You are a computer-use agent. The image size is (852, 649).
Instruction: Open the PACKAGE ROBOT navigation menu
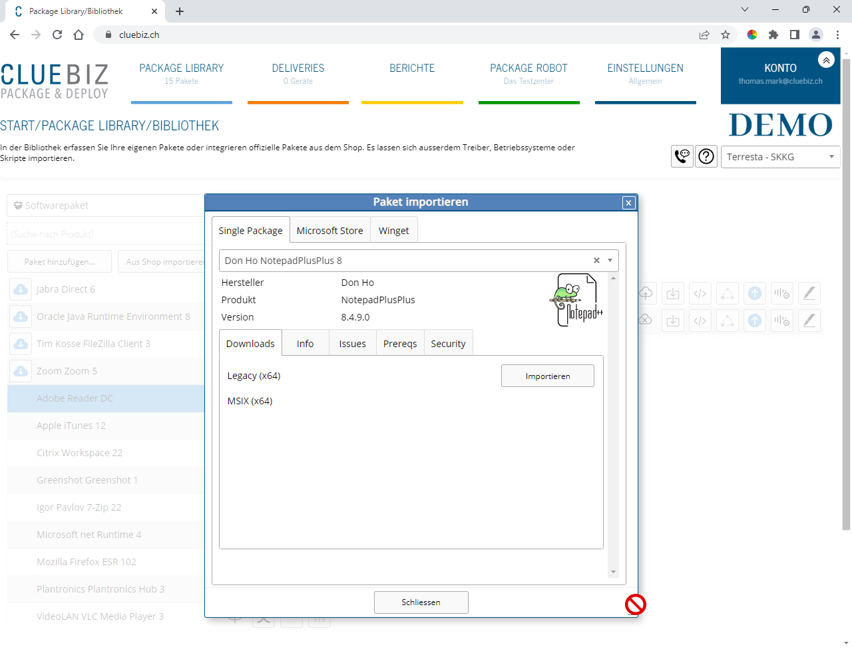click(x=529, y=74)
